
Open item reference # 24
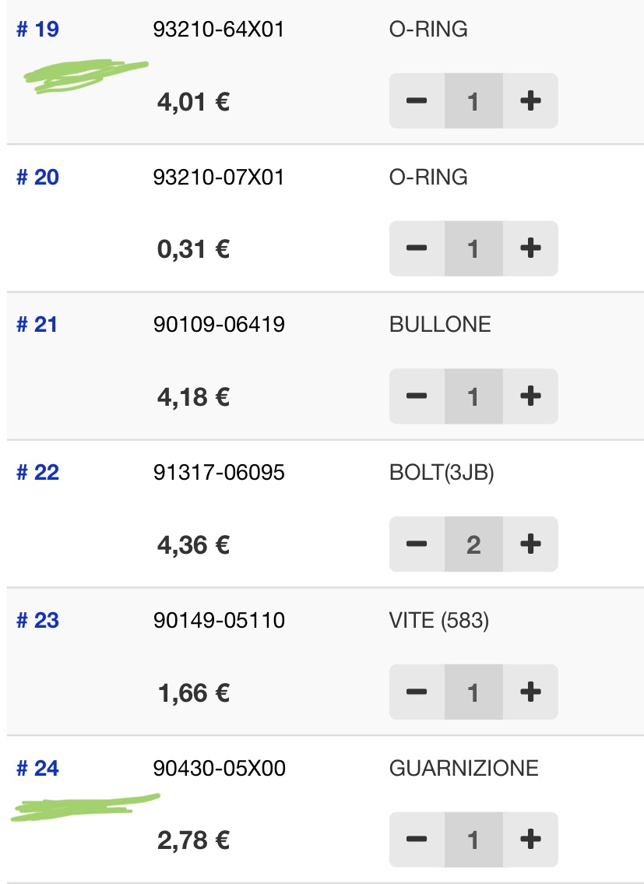(x=38, y=768)
